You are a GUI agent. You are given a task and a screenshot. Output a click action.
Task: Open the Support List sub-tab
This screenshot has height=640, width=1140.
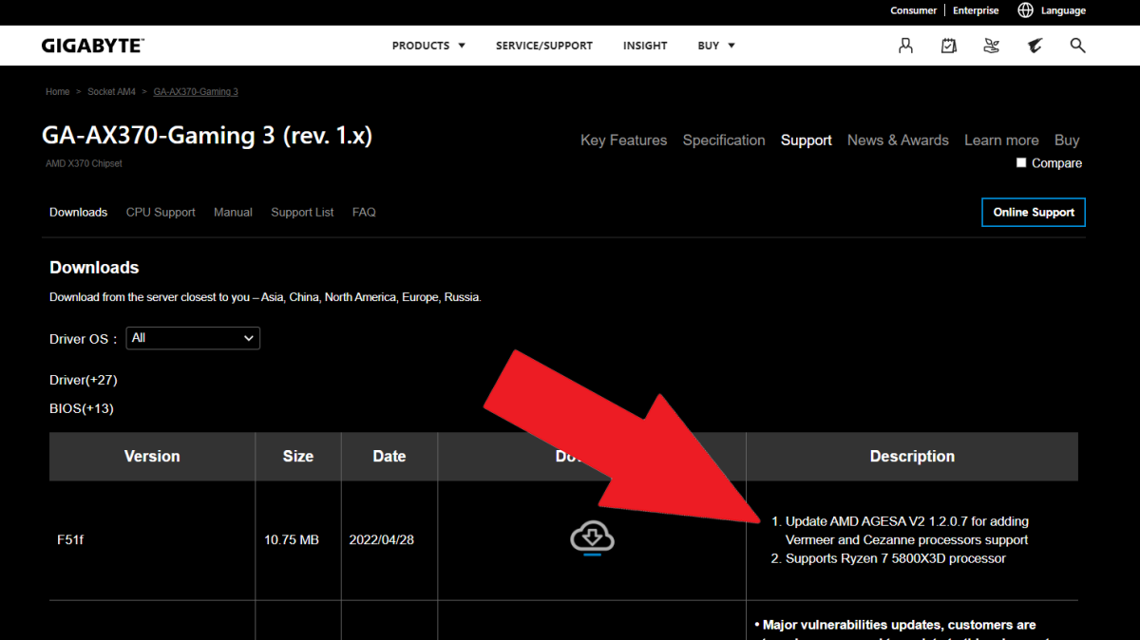point(302,213)
